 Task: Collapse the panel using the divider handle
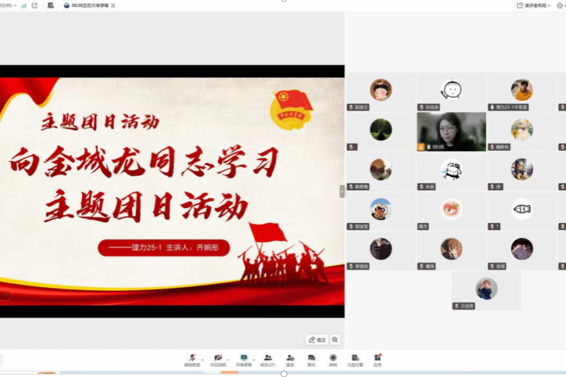point(342,191)
